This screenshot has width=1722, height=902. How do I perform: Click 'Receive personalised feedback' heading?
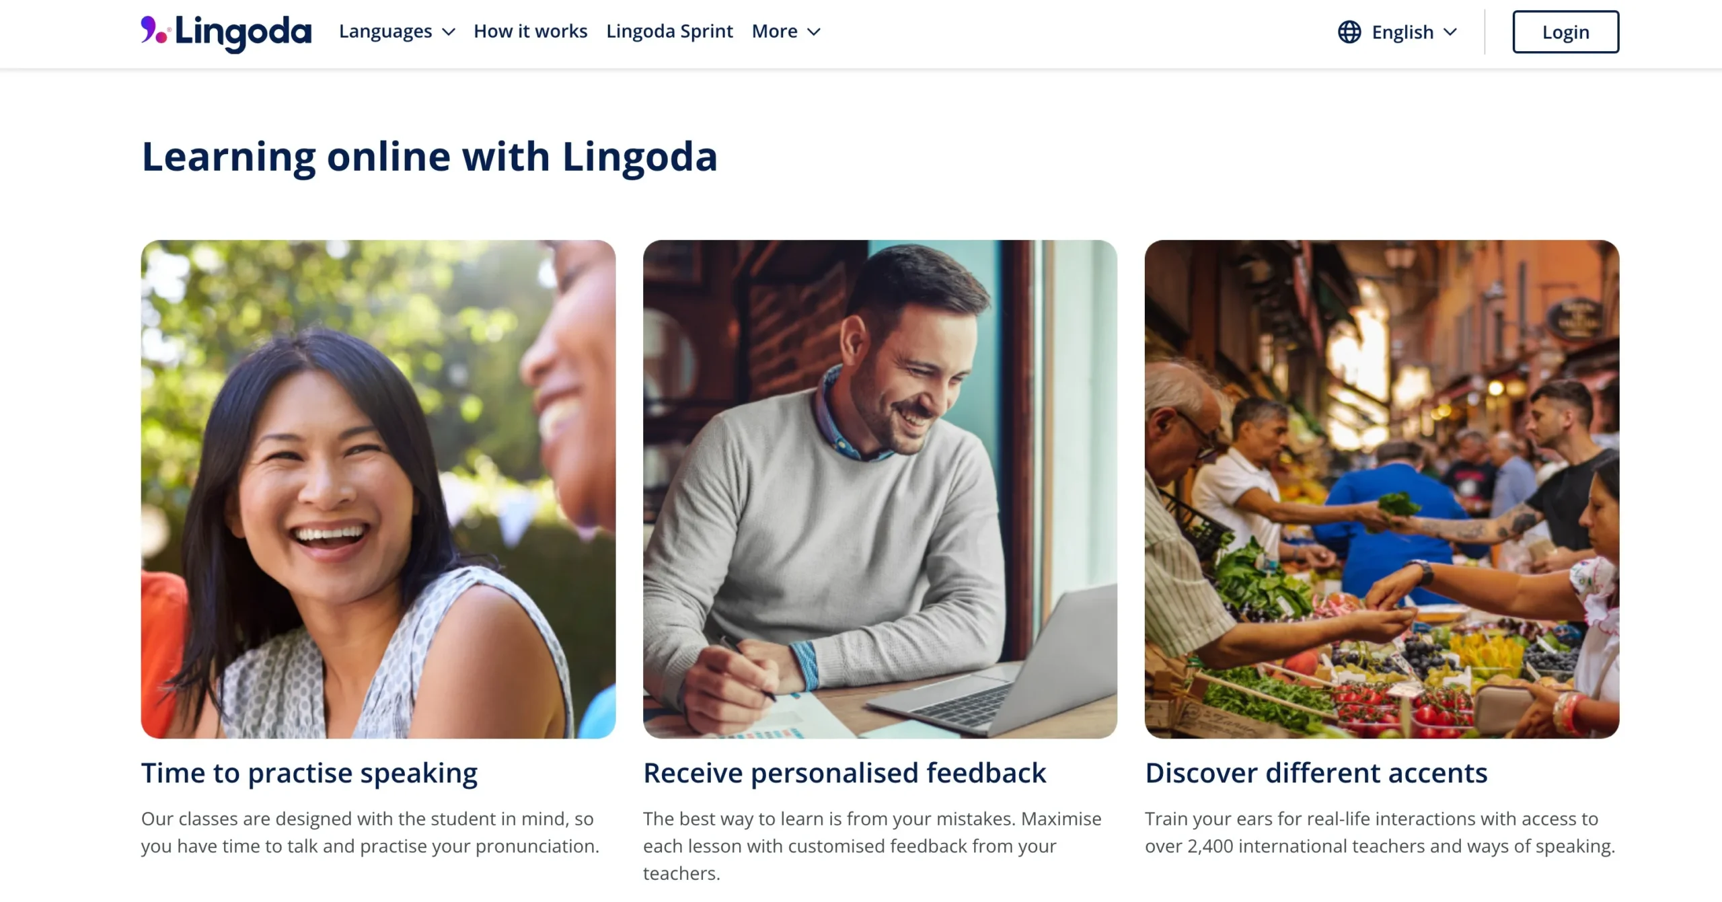pos(845,773)
